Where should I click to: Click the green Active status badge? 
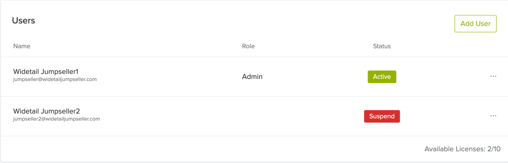coord(382,77)
